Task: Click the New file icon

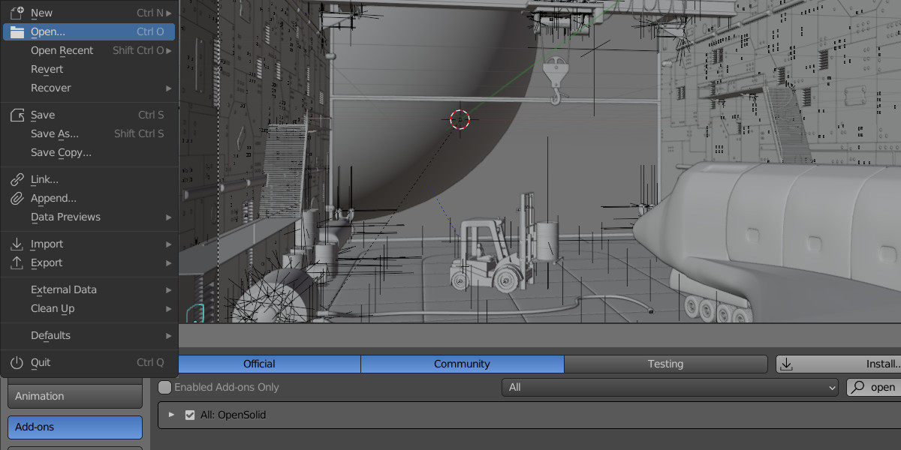Action: tap(17, 13)
